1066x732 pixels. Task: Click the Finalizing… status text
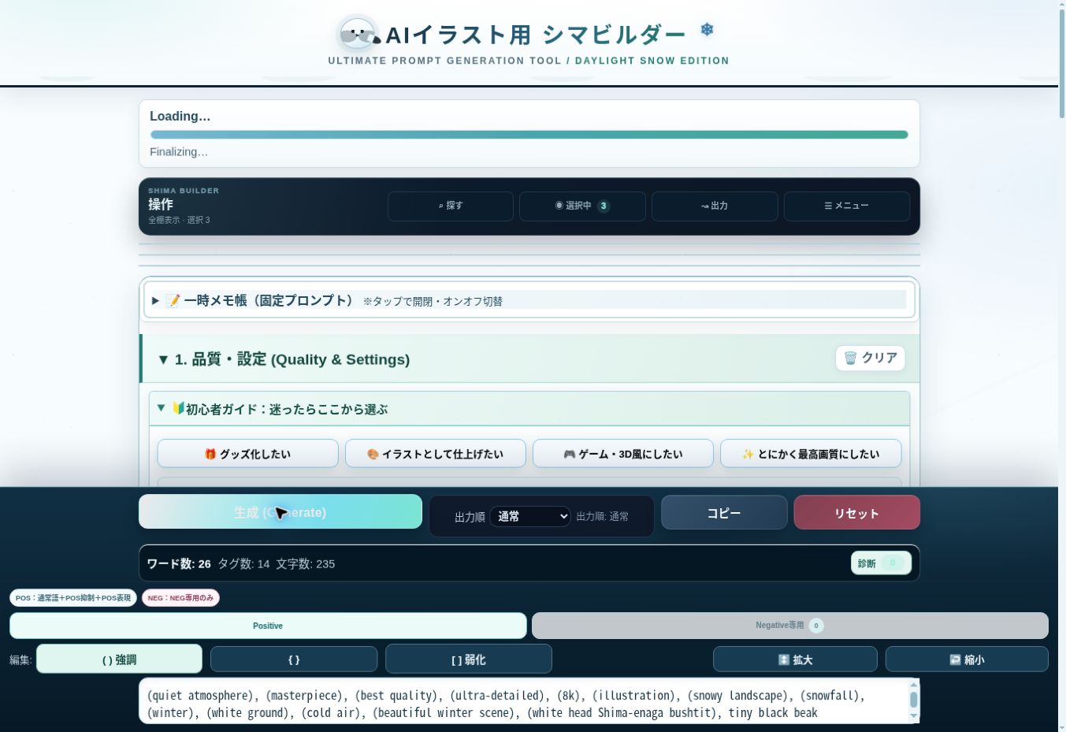click(179, 152)
